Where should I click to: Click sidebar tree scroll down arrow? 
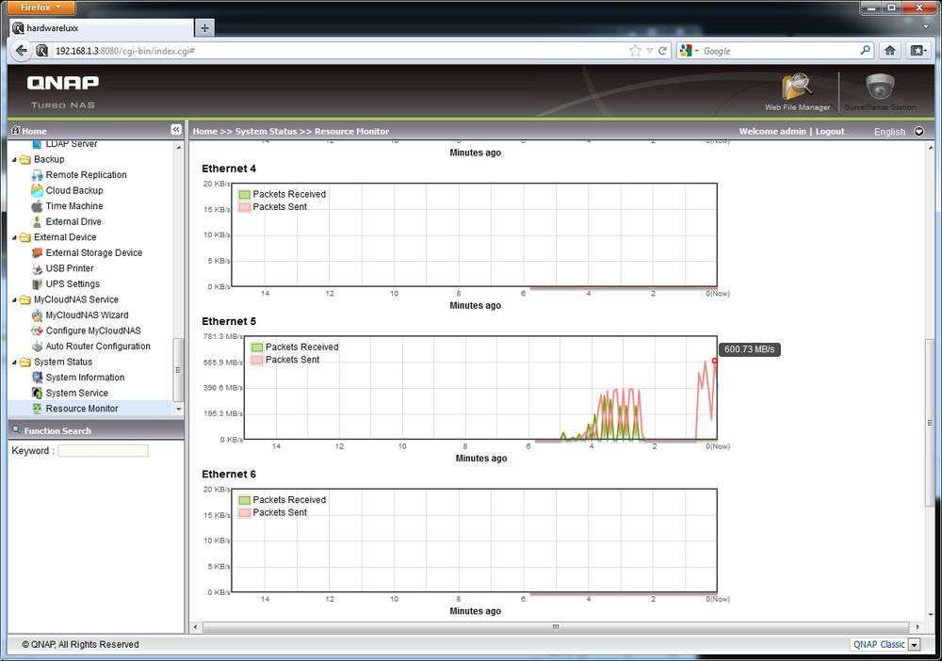coord(178,409)
